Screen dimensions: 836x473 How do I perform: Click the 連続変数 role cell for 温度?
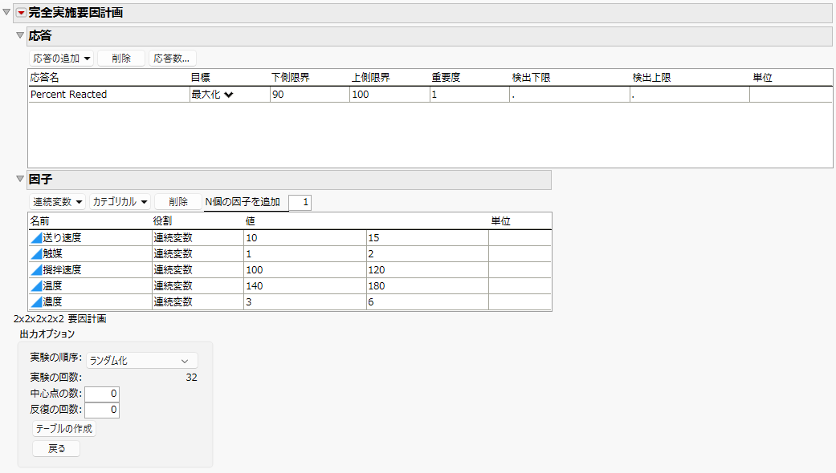point(198,285)
